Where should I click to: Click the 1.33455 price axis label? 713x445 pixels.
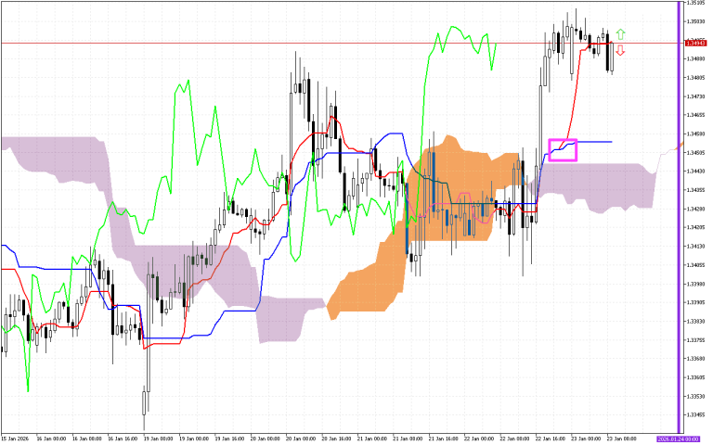pyautogui.click(x=696, y=415)
